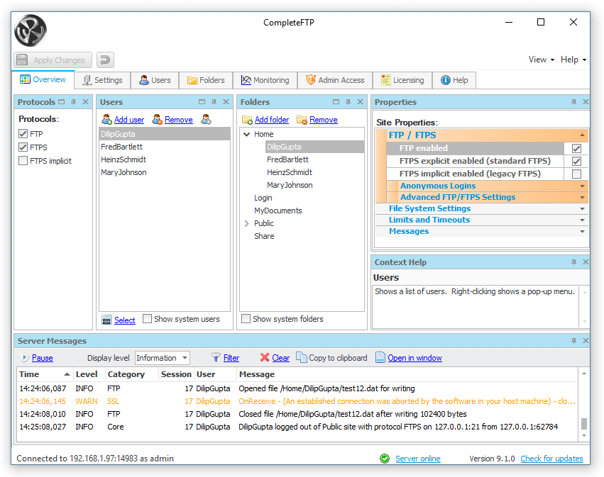Image resolution: width=604 pixels, height=477 pixels.
Task: Click the Add user icon
Action: coord(106,120)
